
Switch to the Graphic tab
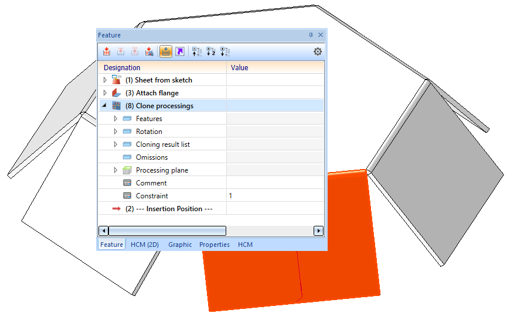180,245
